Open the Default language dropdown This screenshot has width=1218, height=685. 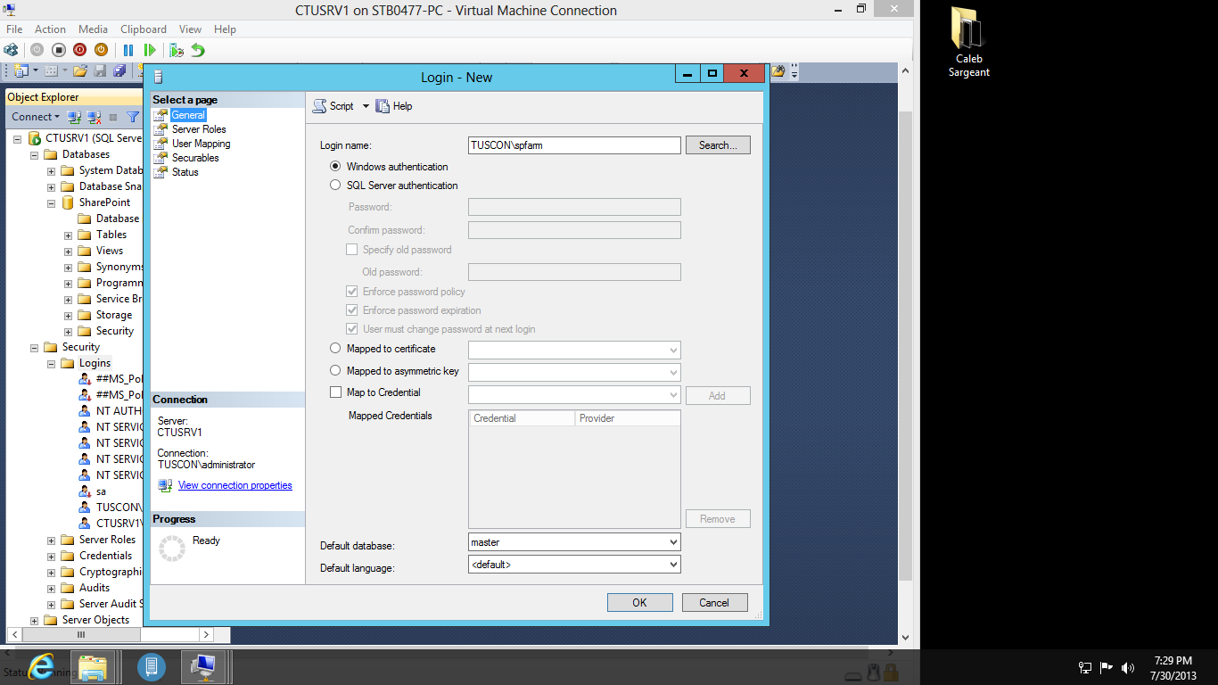coord(574,565)
